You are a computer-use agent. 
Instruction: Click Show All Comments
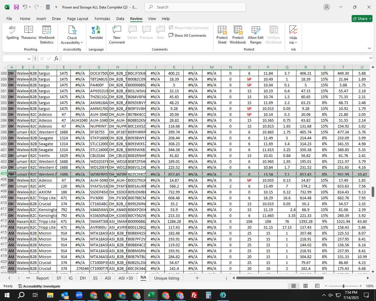(x=187, y=35)
